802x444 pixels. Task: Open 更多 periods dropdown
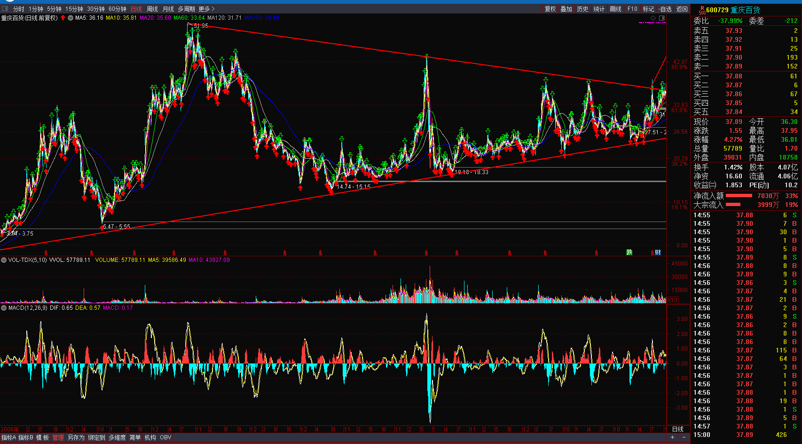(206, 9)
